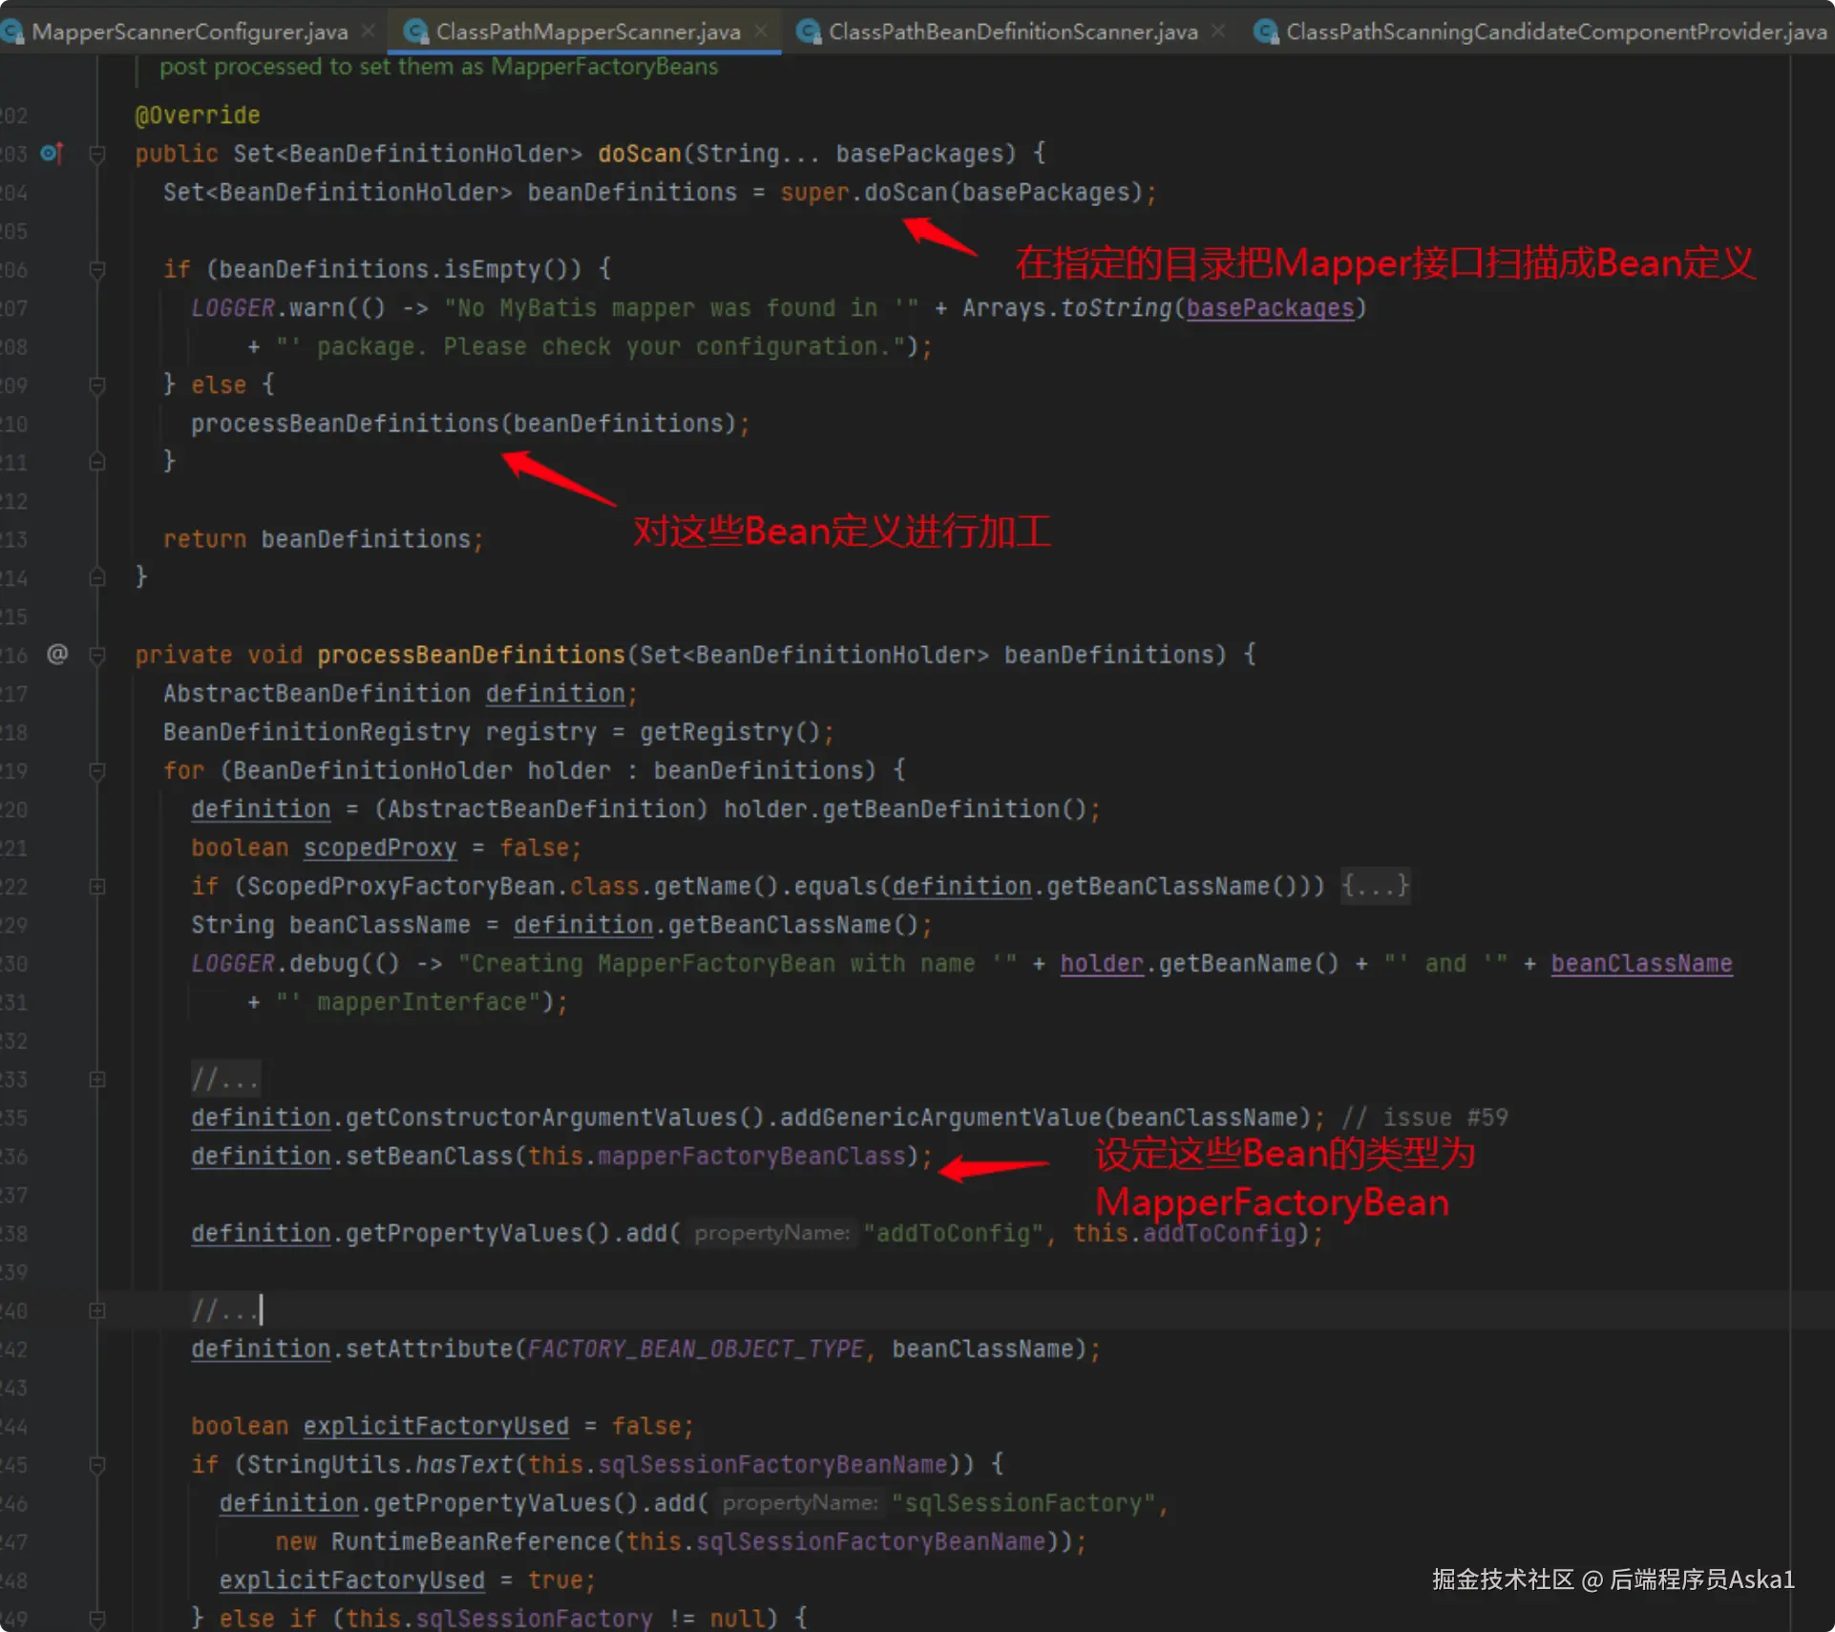Click the class icon on the ClassPathBeanDefinitionScanner.java tab
This screenshot has height=1632, width=1835.
(808, 31)
